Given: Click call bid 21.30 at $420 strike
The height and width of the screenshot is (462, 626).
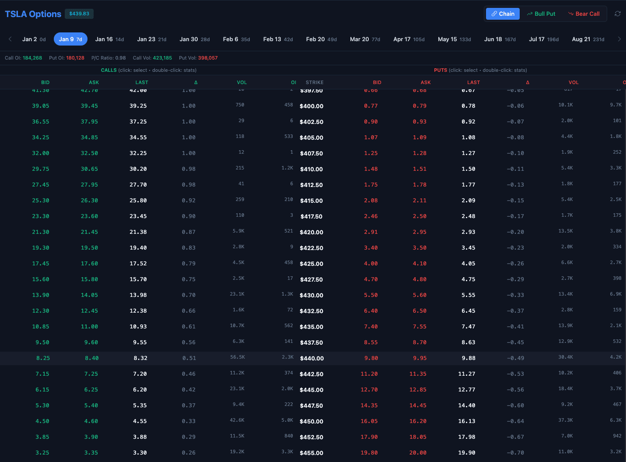Looking at the screenshot, I should (x=41, y=232).
